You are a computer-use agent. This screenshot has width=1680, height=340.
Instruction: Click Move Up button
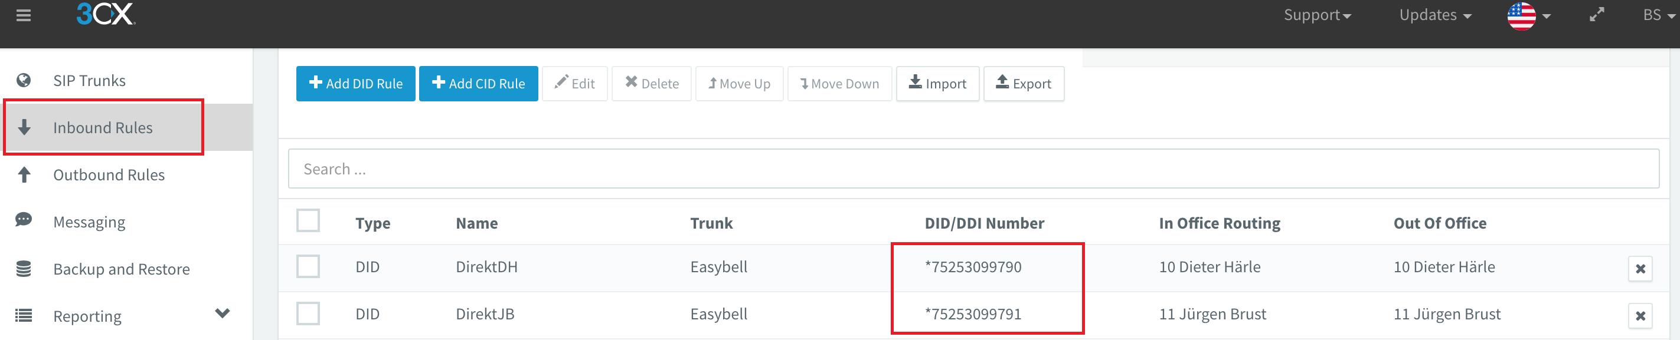click(739, 83)
